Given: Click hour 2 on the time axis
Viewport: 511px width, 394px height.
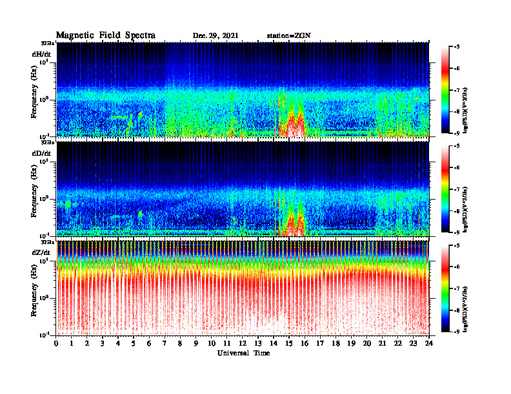Looking at the screenshot, I should pyautogui.click(x=87, y=344).
